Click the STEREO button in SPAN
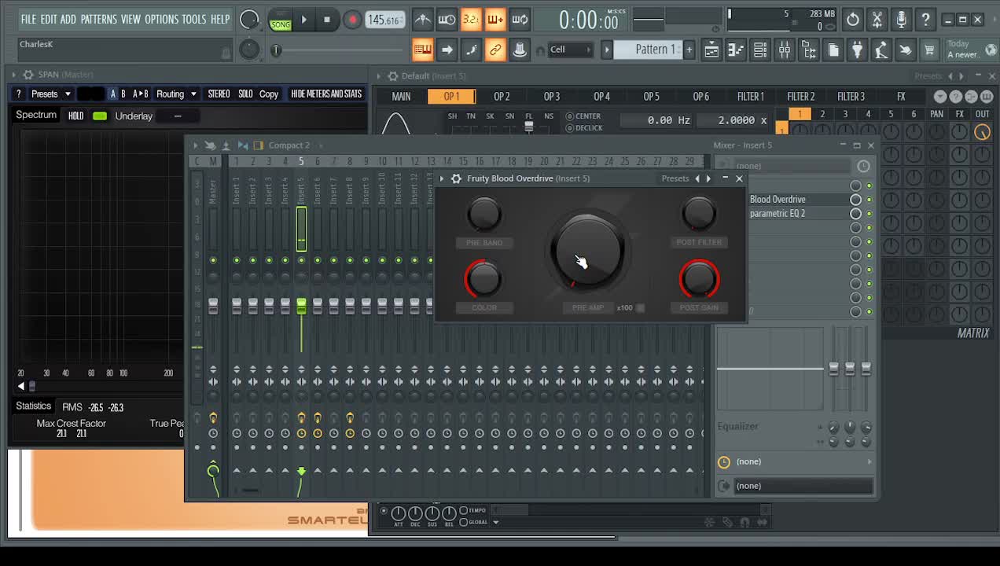Screen dimensions: 1000x566 point(219,94)
